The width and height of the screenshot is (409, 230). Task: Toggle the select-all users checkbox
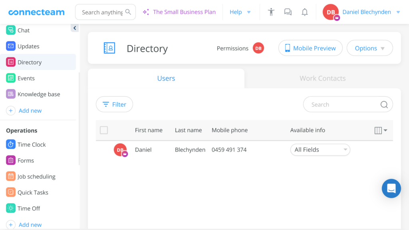pyautogui.click(x=104, y=130)
